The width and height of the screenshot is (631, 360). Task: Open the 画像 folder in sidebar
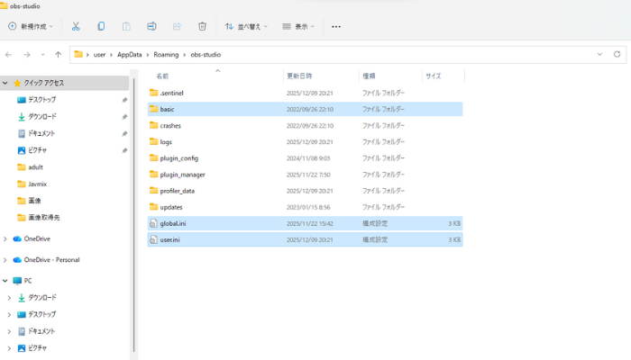(x=34, y=201)
